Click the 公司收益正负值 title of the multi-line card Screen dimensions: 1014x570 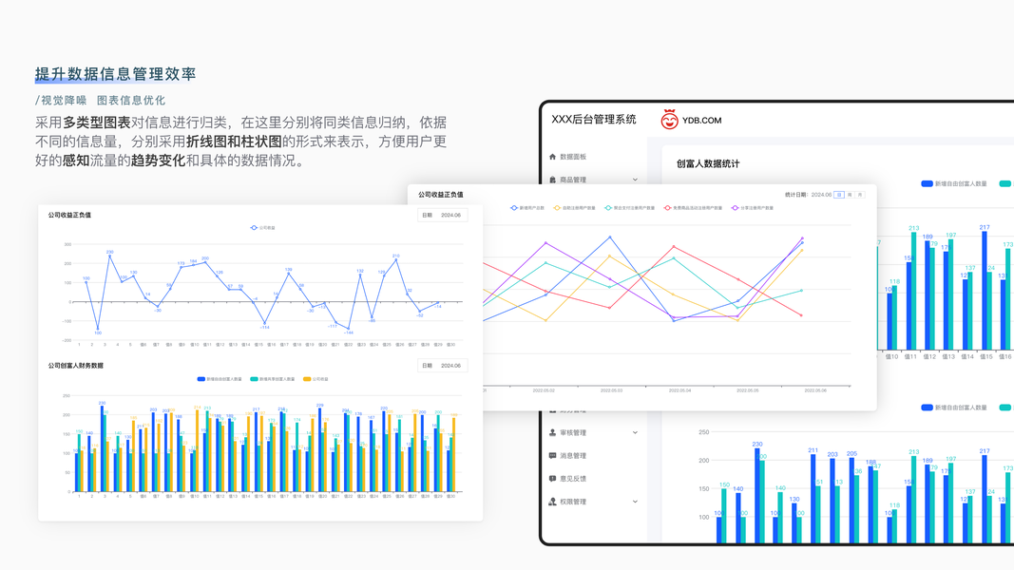[x=440, y=195]
